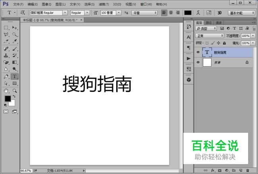Click the background color swatch
This screenshot has width=258, height=174.
point(13,103)
